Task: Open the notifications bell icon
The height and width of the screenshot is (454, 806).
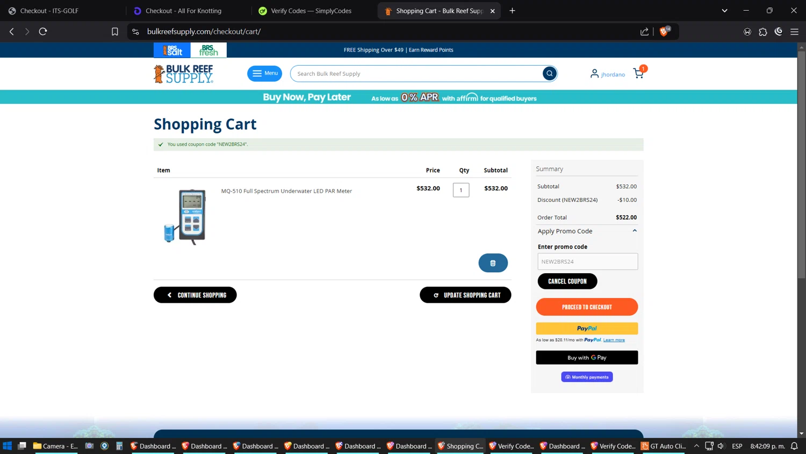Action: point(794,446)
